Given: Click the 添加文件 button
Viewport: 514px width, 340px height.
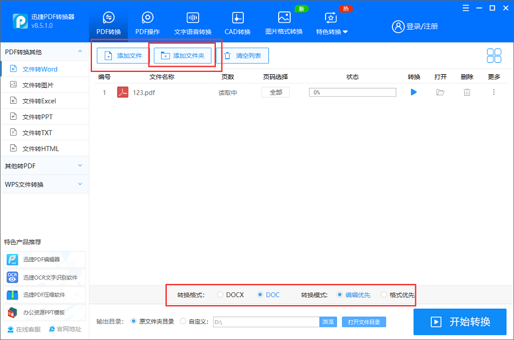Looking at the screenshot, I should (x=123, y=56).
